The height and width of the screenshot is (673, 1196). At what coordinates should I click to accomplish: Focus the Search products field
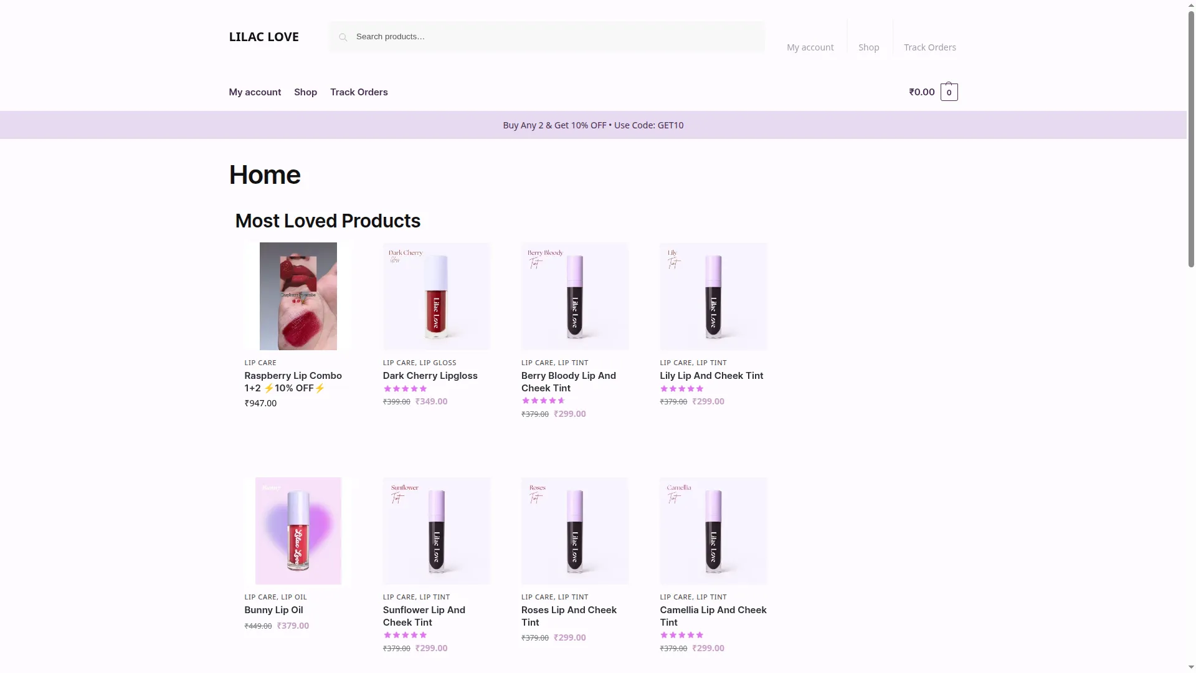pyautogui.click(x=547, y=37)
